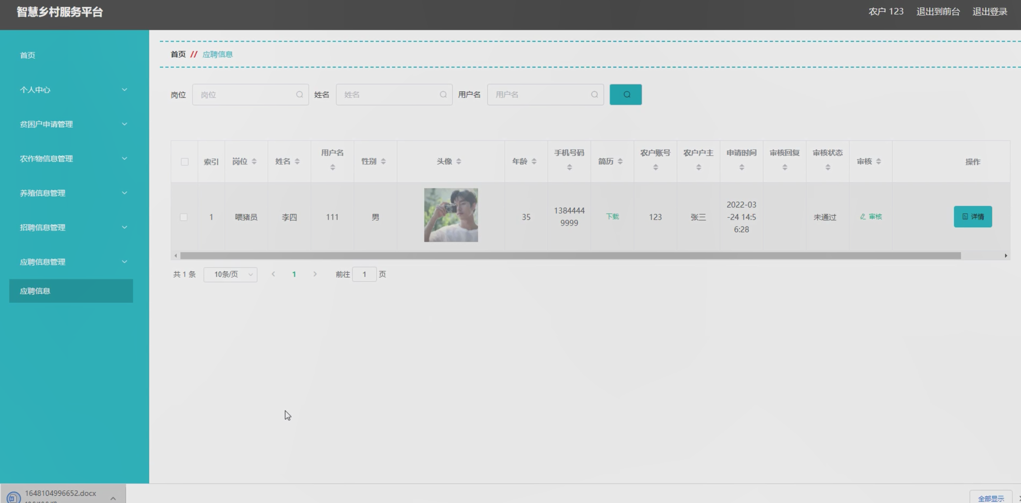Click the sort arrows in 年龄 column header

click(x=534, y=161)
